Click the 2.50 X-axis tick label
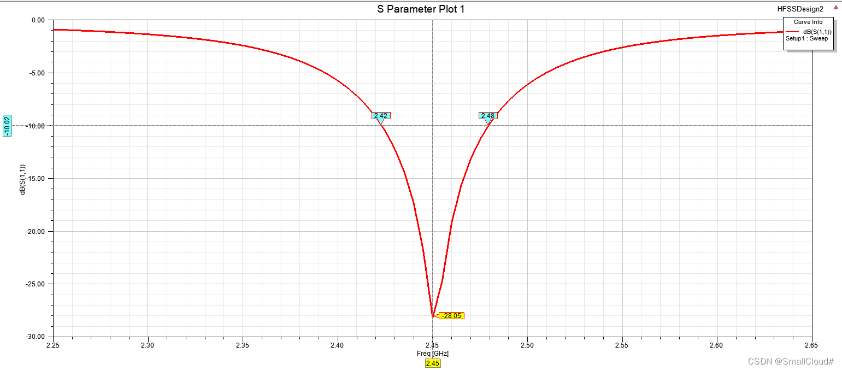This screenshot has width=842, height=370. pos(527,345)
